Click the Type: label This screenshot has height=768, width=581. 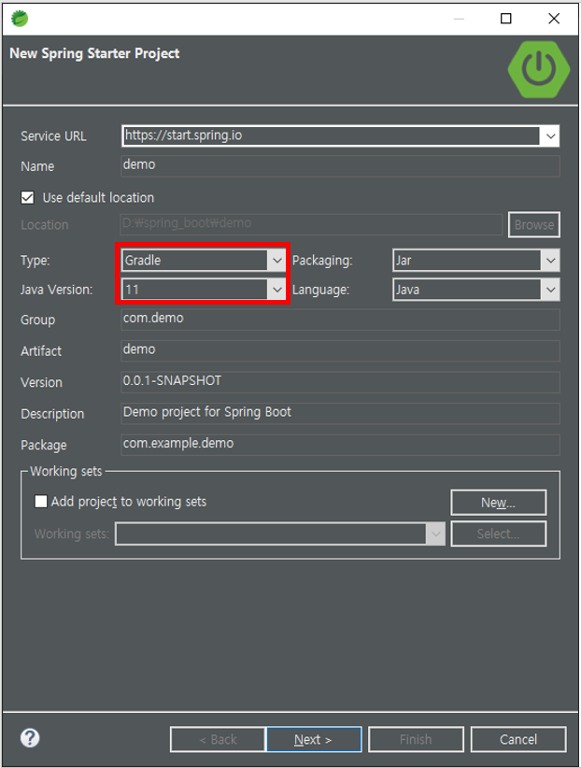point(35,261)
